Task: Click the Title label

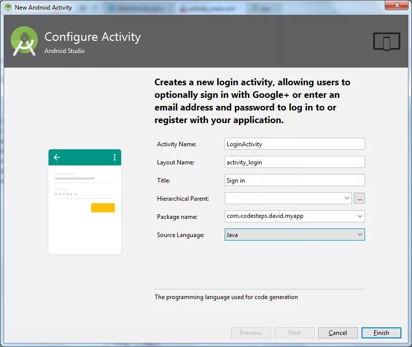Action: [164, 181]
